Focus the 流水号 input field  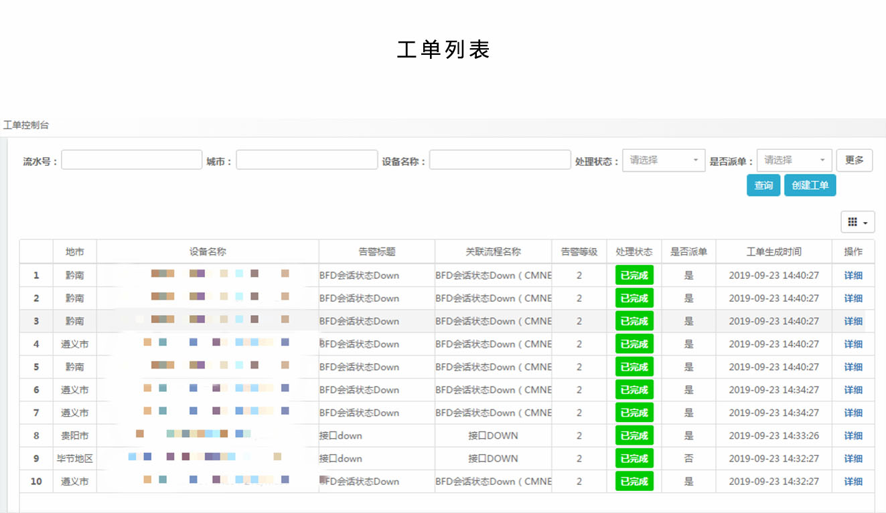(x=131, y=160)
